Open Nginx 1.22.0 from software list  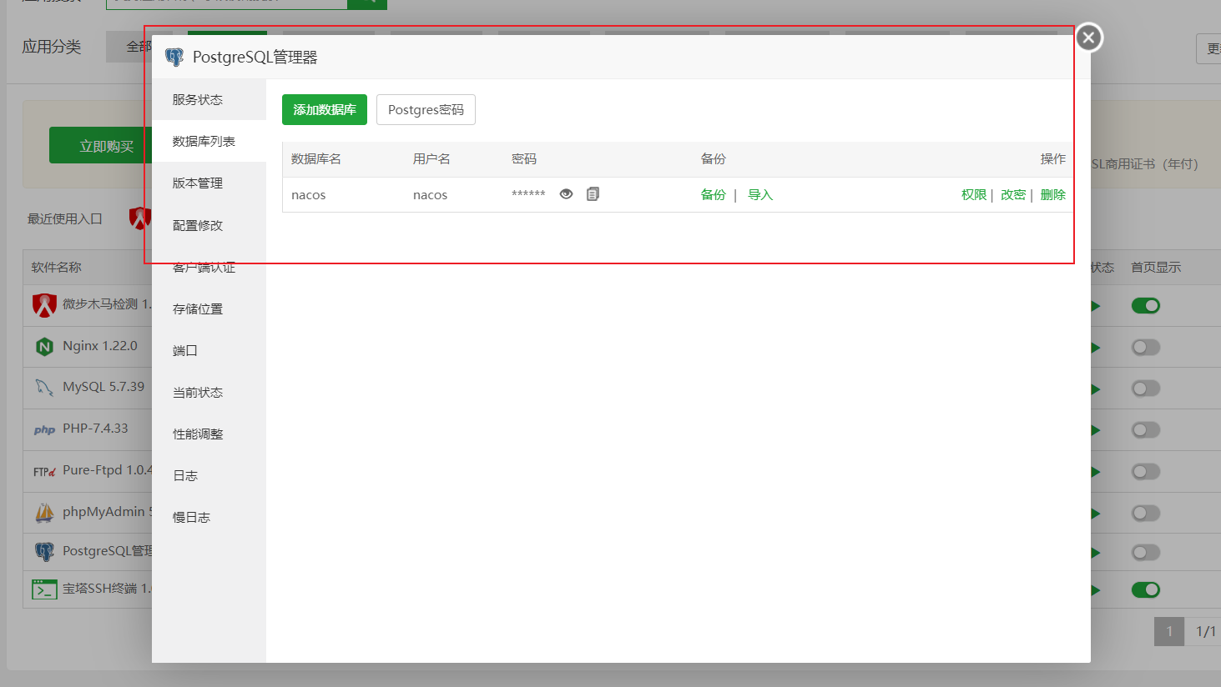click(100, 346)
